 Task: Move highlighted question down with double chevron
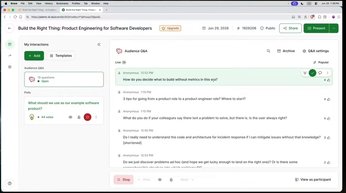(305, 73)
